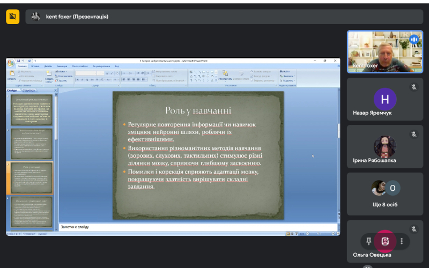Open the PowerPoint Office button
429x268 pixels.
tap(10, 63)
